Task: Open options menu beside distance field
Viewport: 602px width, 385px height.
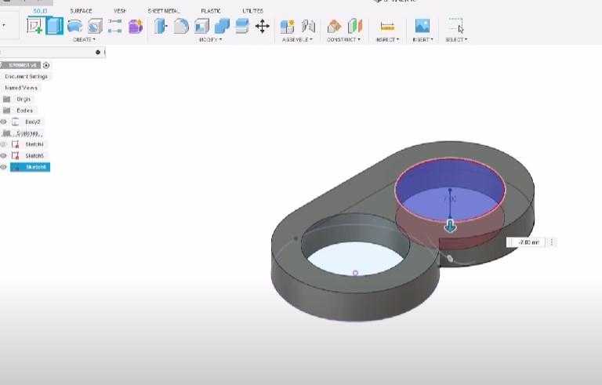Action: coord(552,242)
